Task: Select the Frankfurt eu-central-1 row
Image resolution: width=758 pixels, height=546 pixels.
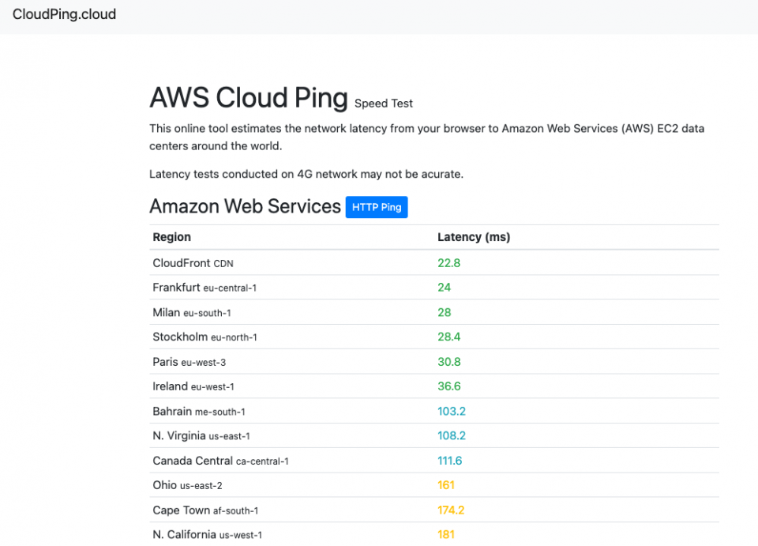Action: pyautogui.click(x=205, y=288)
